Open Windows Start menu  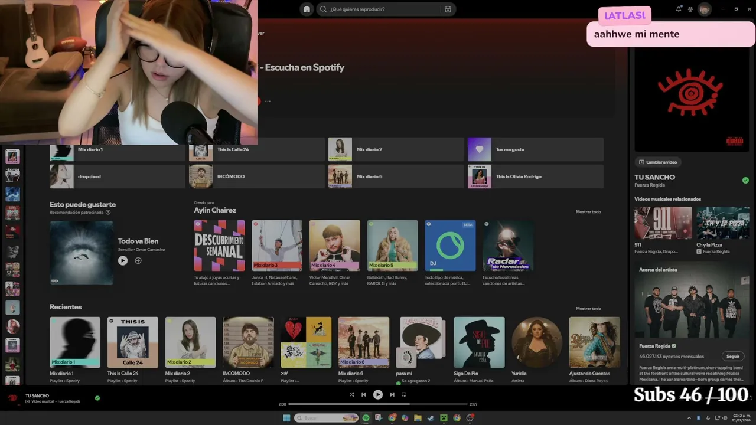click(286, 418)
